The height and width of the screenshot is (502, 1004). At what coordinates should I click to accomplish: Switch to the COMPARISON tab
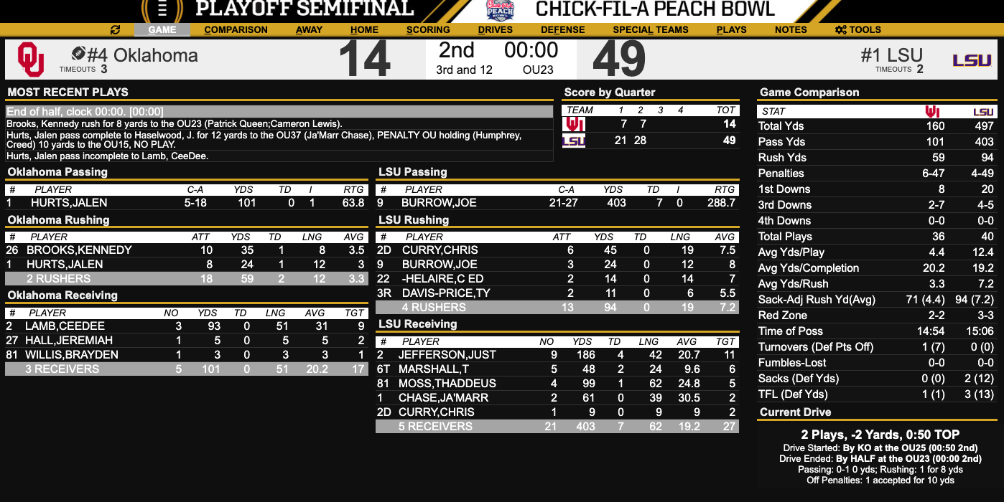[237, 29]
